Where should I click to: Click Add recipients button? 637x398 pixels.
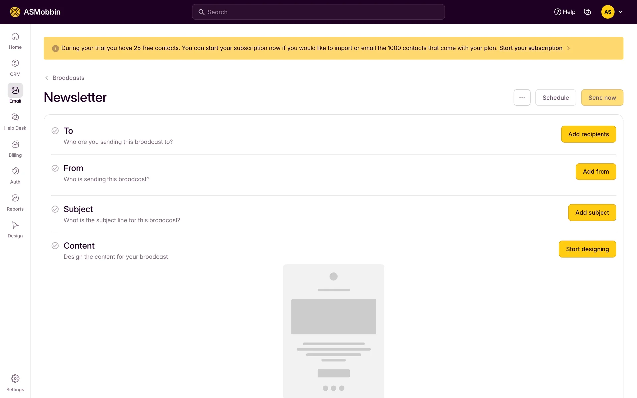pyautogui.click(x=588, y=134)
